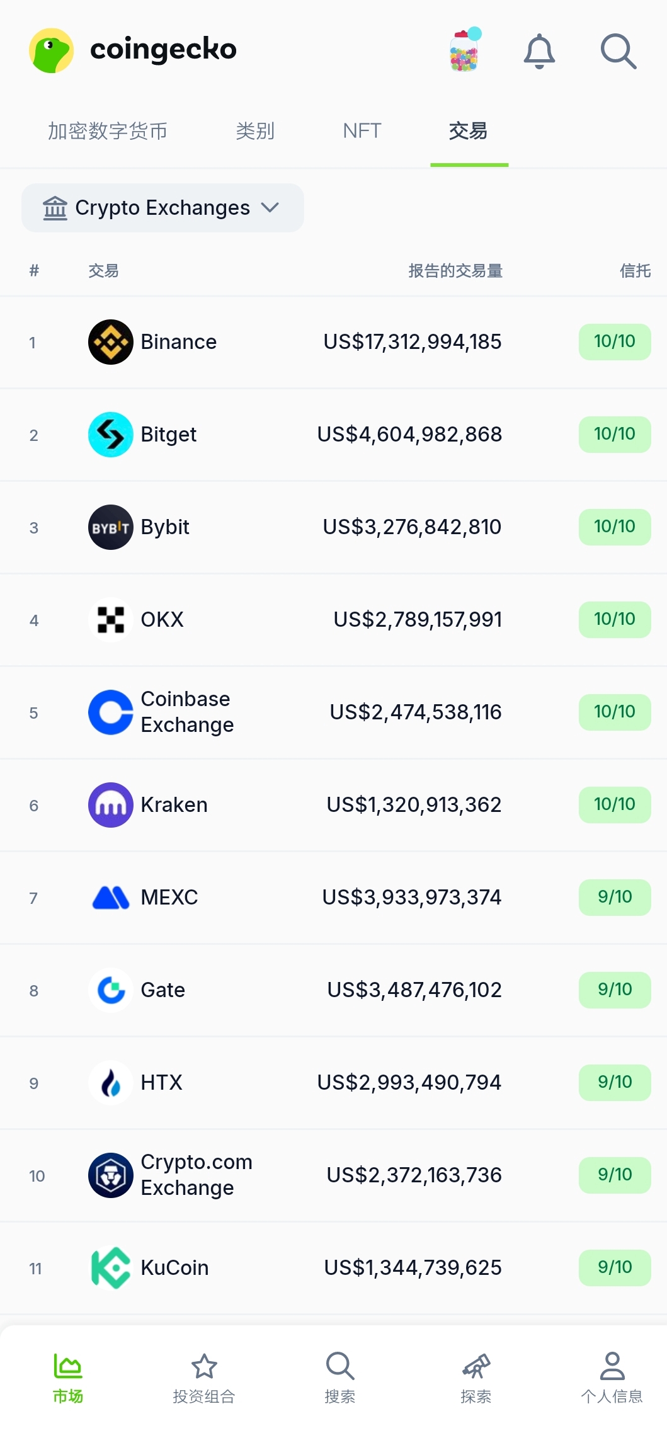Open the 类别 categories tab
This screenshot has width=667, height=1433.
pyautogui.click(x=255, y=131)
